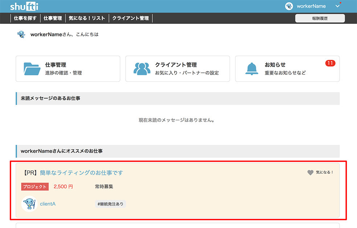
Task: Click the 2,500 円 price text
Action: point(63,187)
